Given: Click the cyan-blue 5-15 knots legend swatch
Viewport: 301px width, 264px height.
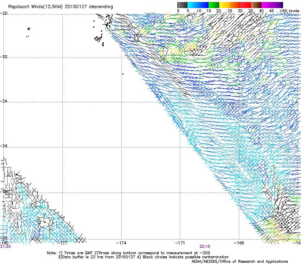Looking at the screenshot, I should point(198,5).
